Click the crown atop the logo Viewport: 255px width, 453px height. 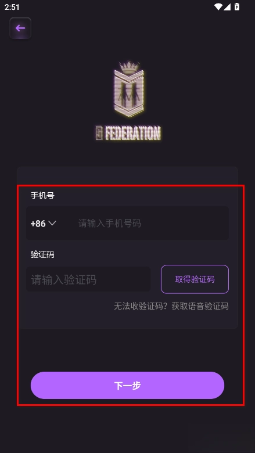point(129,67)
